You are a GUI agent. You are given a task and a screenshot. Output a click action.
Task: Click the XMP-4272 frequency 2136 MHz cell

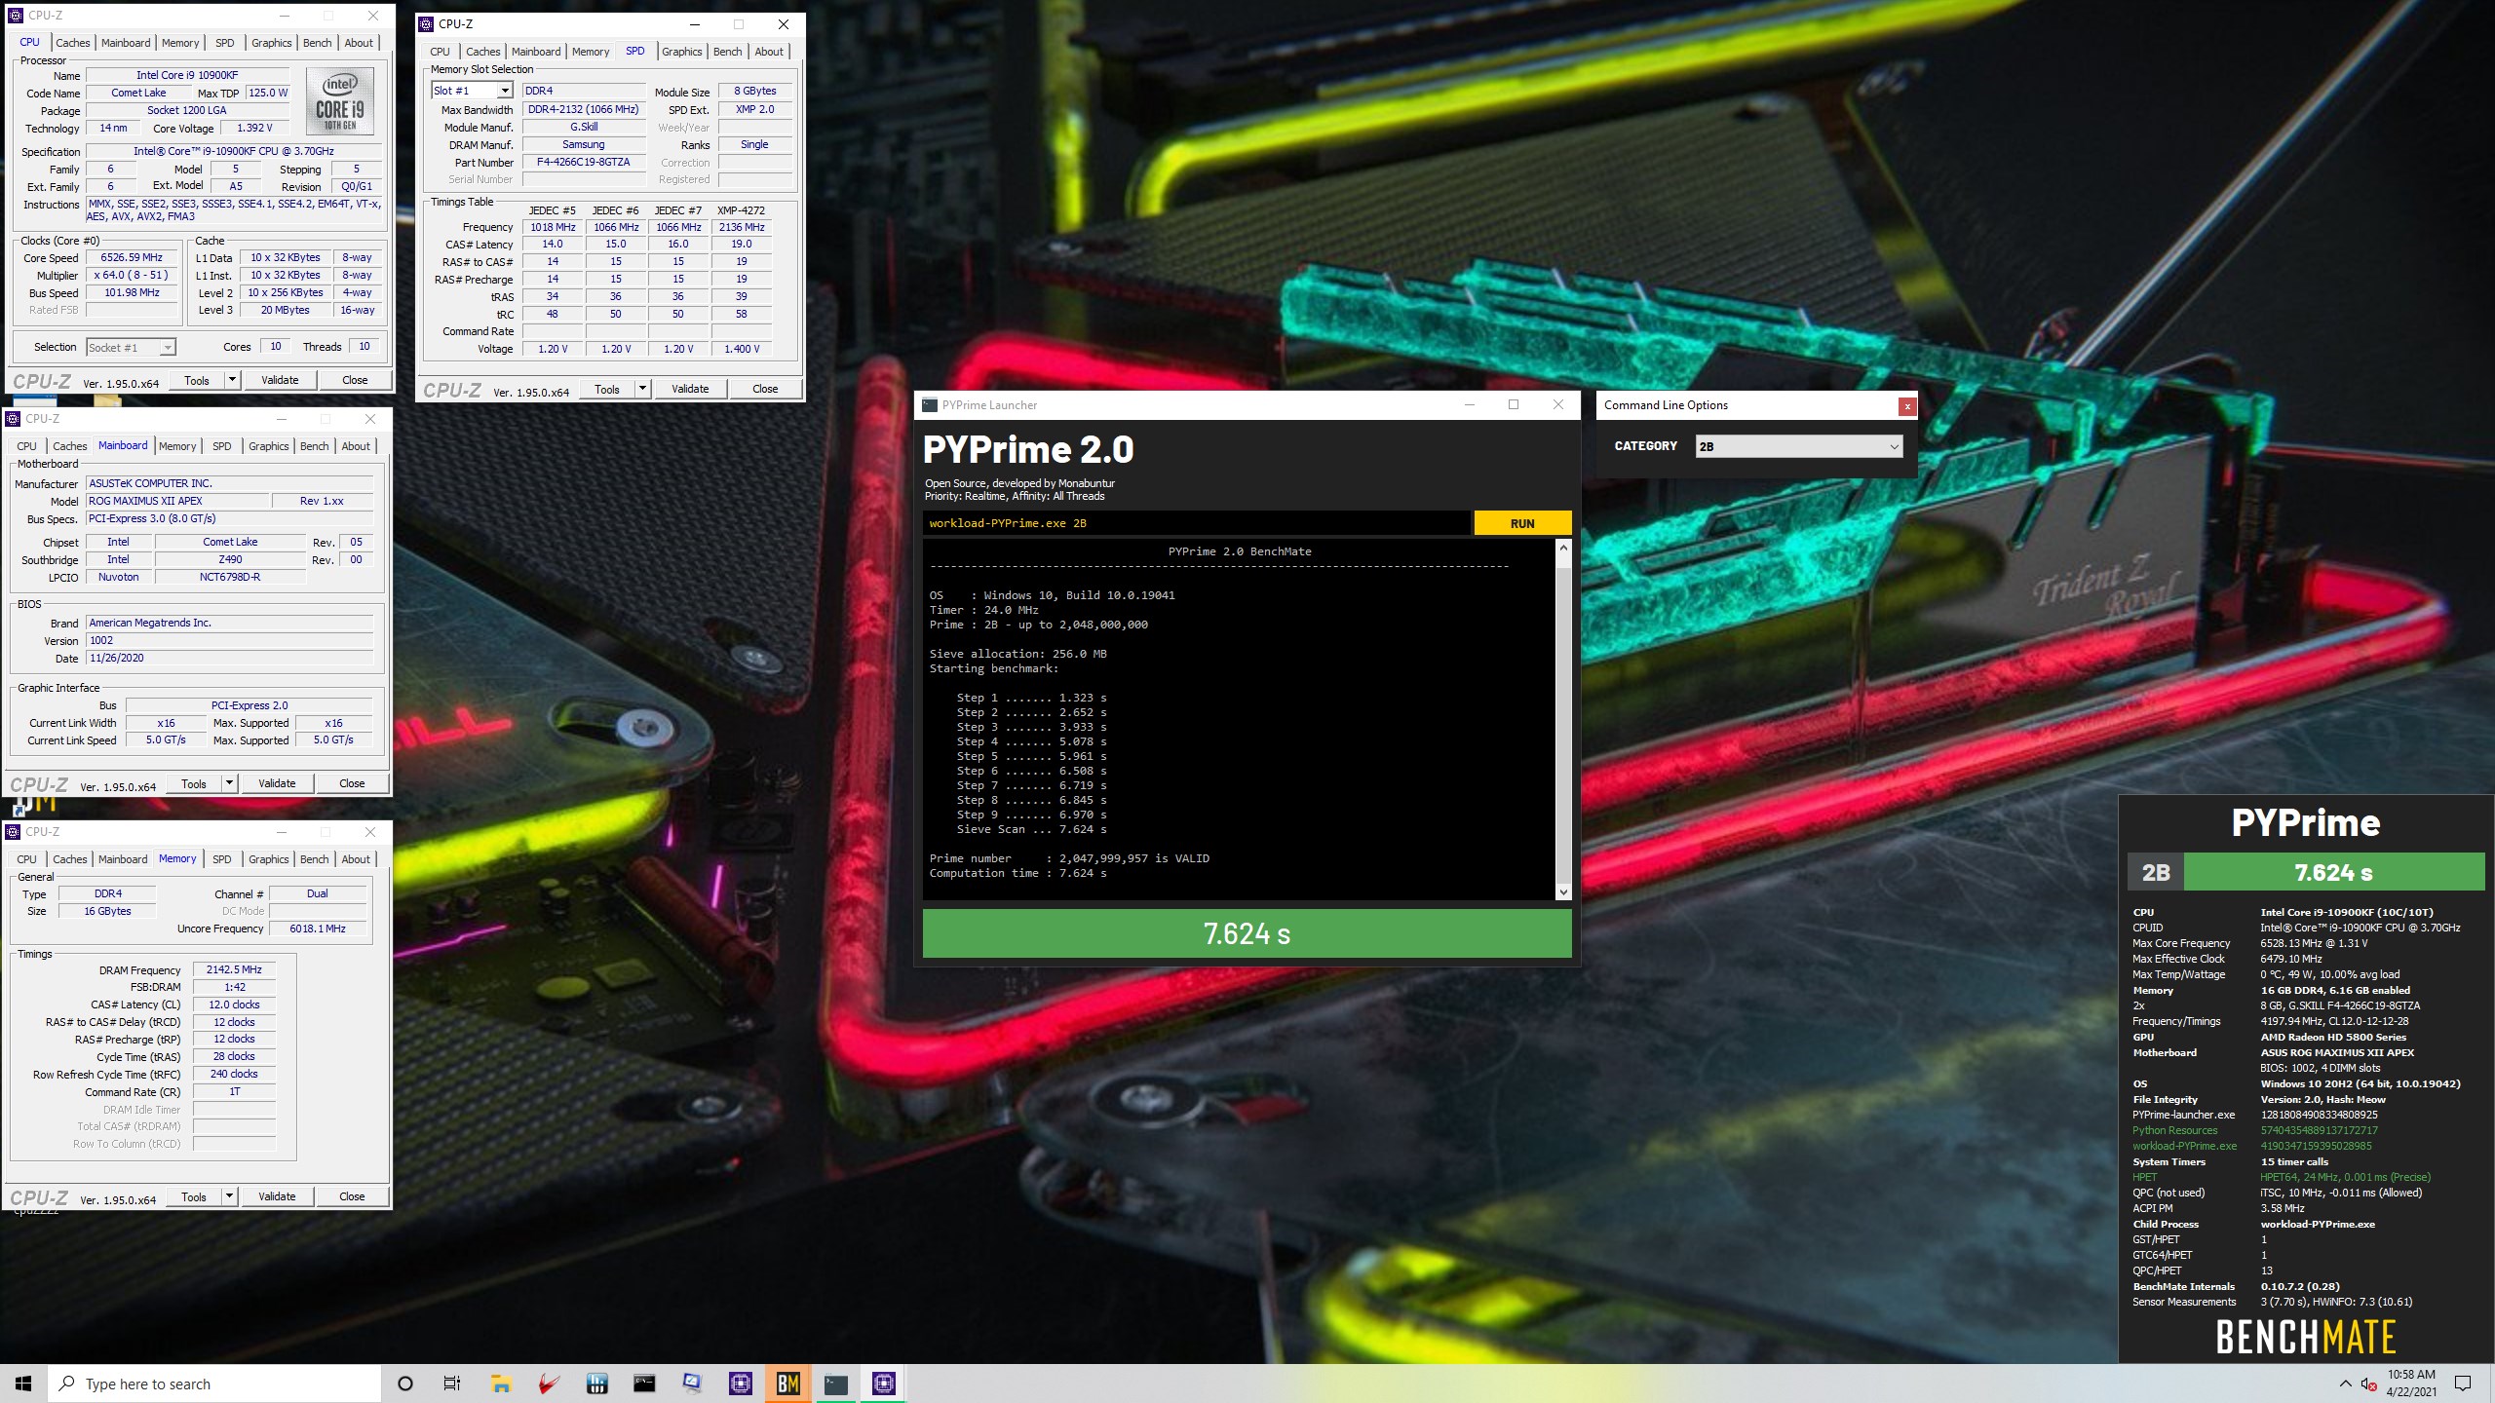[742, 227]
